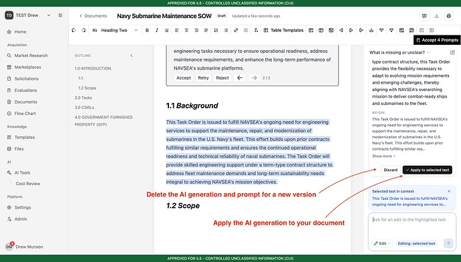Close the Selected text in context card
Viewport: 461px width, 262px height.
pos(449,191)
